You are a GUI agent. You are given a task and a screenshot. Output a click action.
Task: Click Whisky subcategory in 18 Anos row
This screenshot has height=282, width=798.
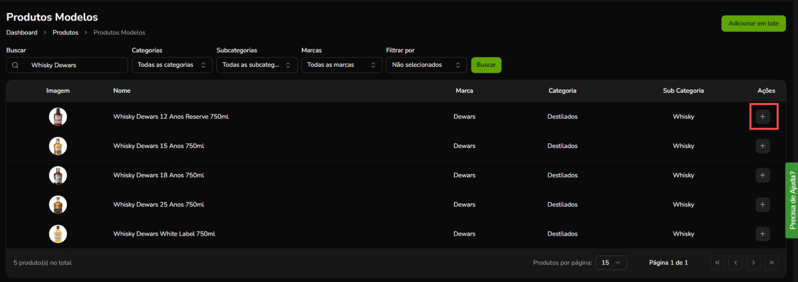coord(683,175)
